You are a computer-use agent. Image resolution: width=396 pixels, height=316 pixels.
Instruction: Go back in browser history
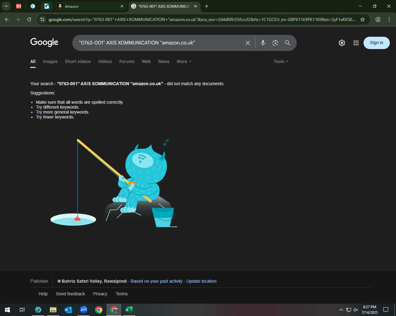tap(7, 19)
